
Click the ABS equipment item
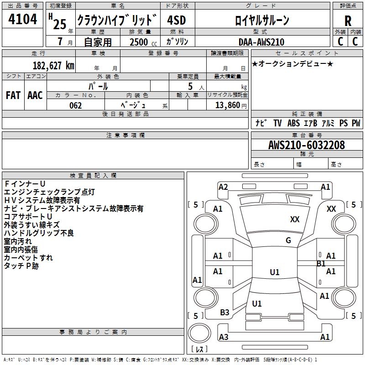293,123
